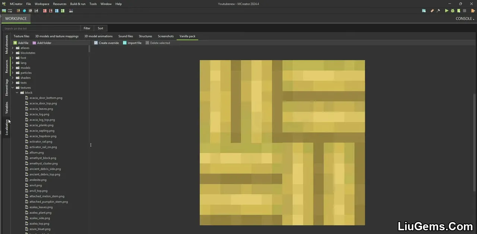The height and width of the screenshot is (234, 477).
Task: Expand the lang folder arrow
Action: (x=13, y=63)
